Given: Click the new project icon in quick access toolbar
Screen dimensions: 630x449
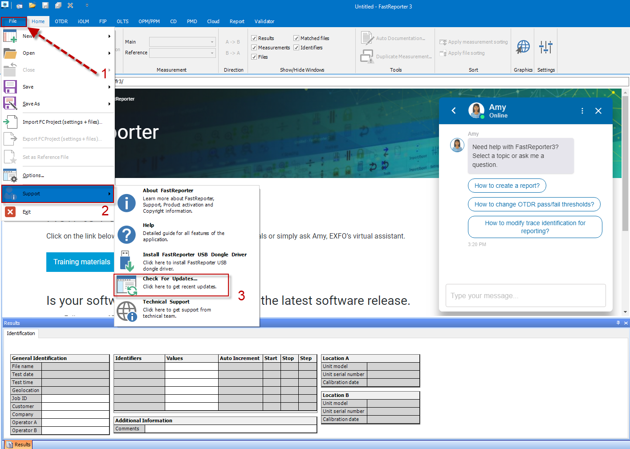Looking at the screenshot, I should 20,6.
